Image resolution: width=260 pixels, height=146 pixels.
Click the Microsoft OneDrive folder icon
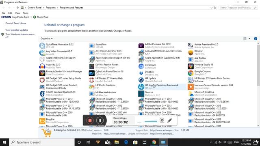[191, 94]
